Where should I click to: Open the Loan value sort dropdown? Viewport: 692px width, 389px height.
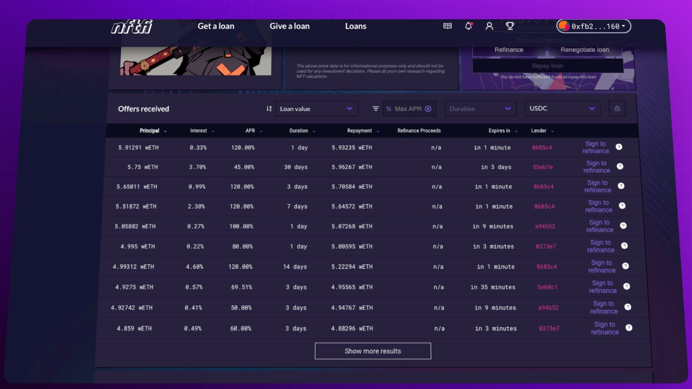pyautogui.click(x=317, y=109)
